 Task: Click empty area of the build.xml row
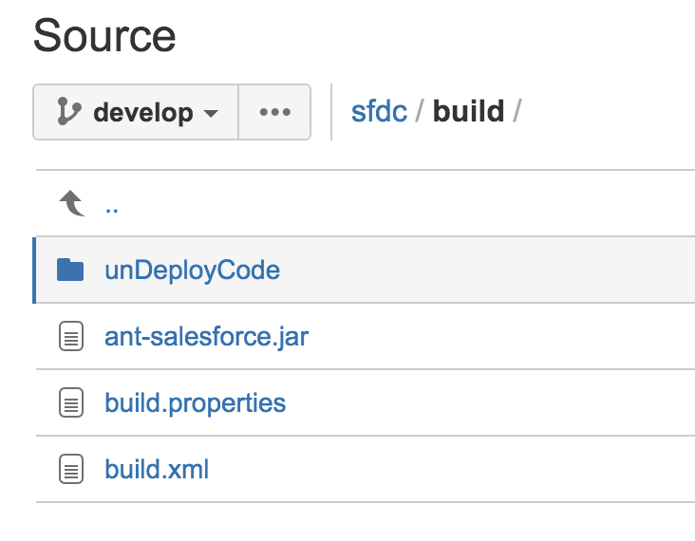point(456,470)
